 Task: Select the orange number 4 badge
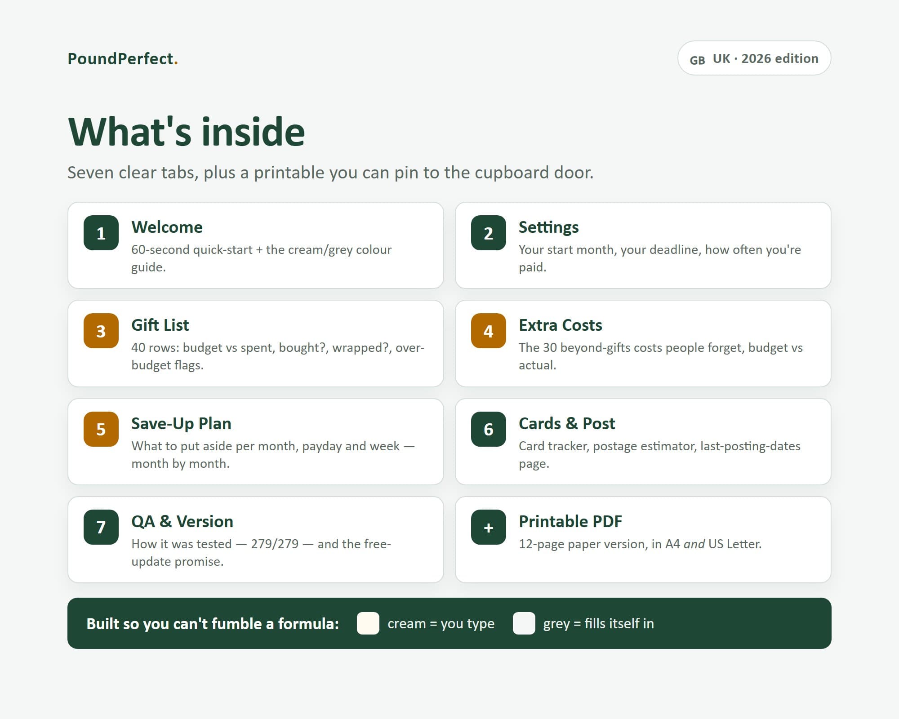(489, 331)
